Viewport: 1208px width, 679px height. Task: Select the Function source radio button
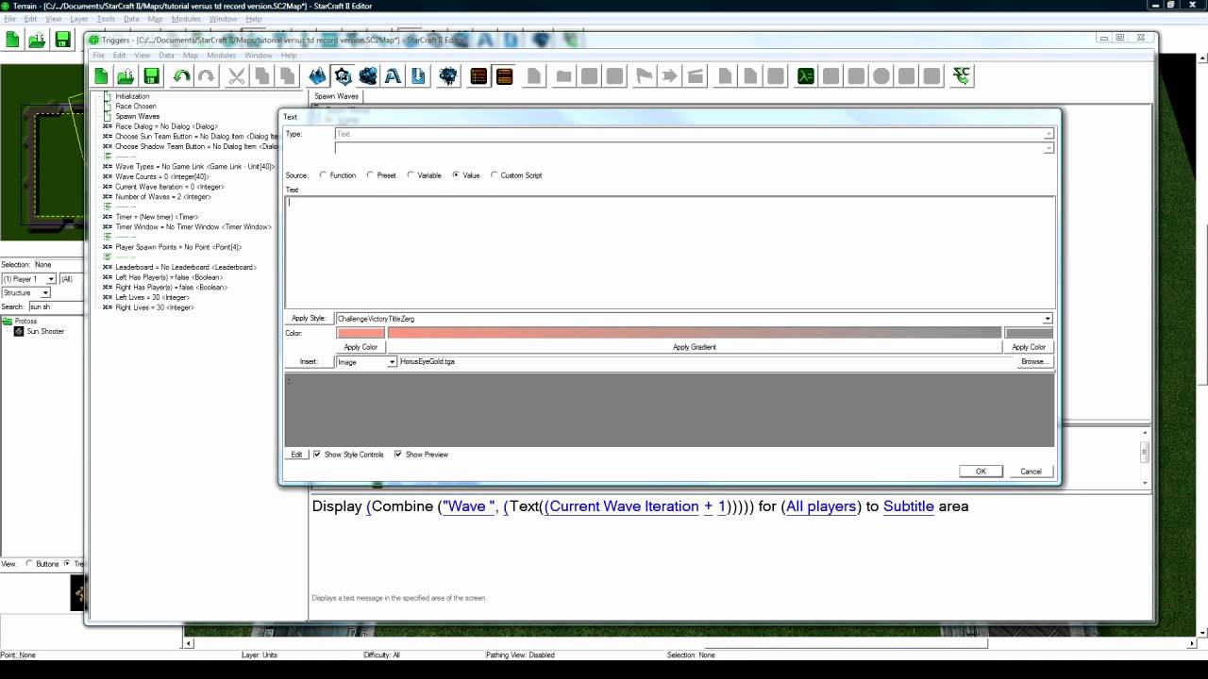[324, 175]
